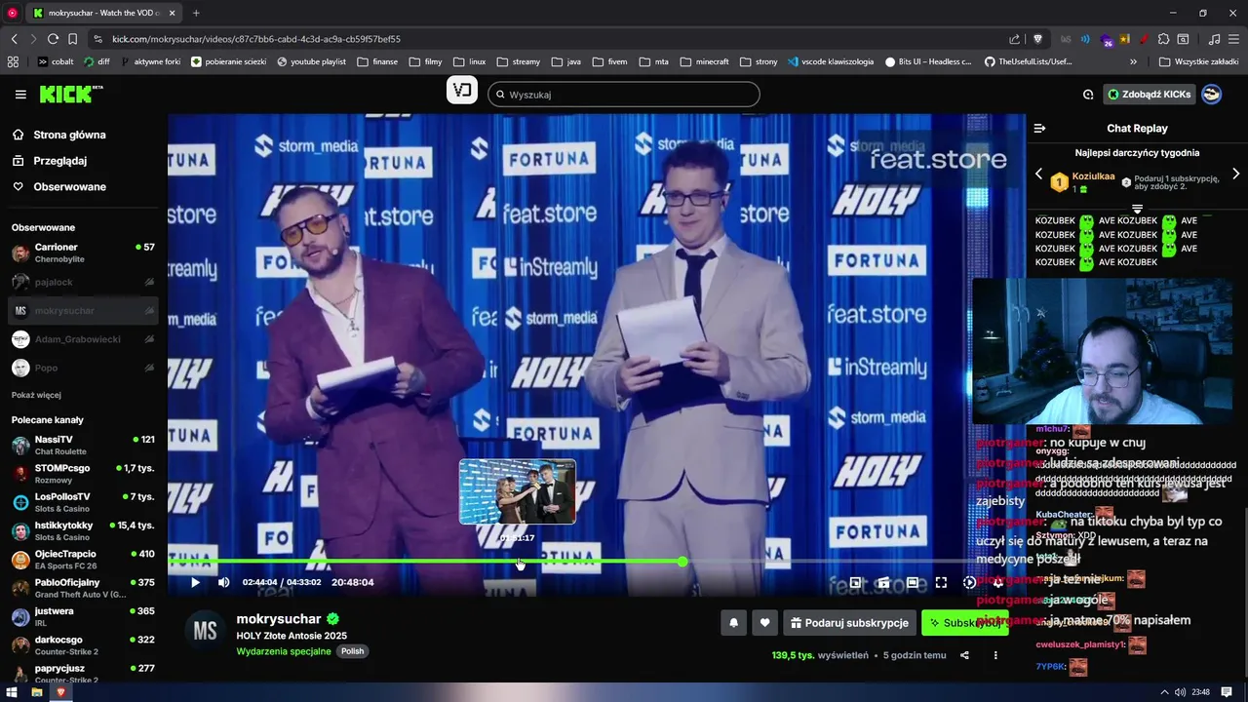Click the address bar URL kick.com
The image size is (1248, 702).
(x=255, y=39)
